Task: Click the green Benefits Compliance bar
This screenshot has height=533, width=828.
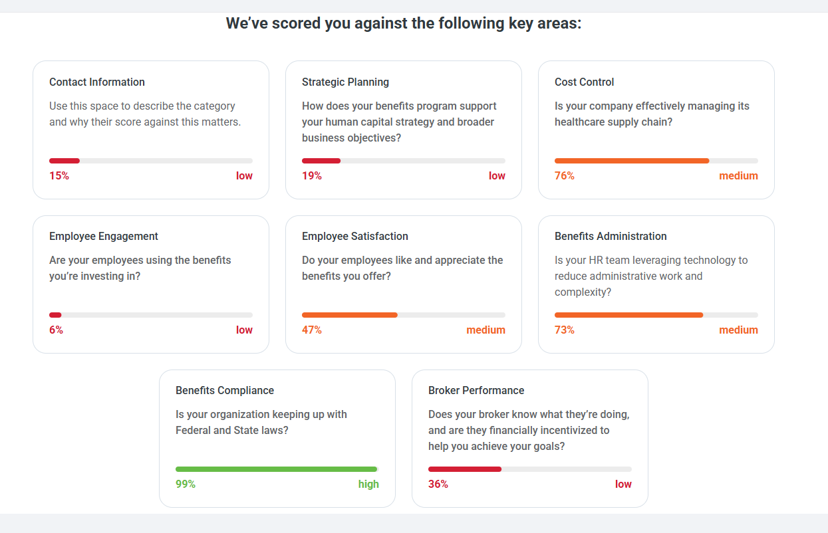Action: click(x=277, y=469)
